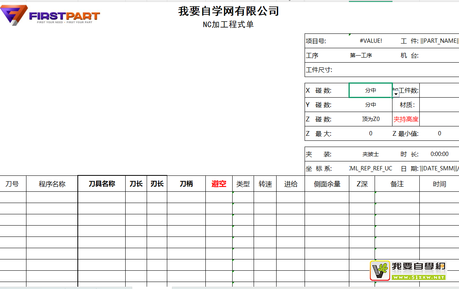Click the 顶为Z0 cell beside Z 碰数
The width and height of the screenshot is (459, 289).
tap(370, 119)
